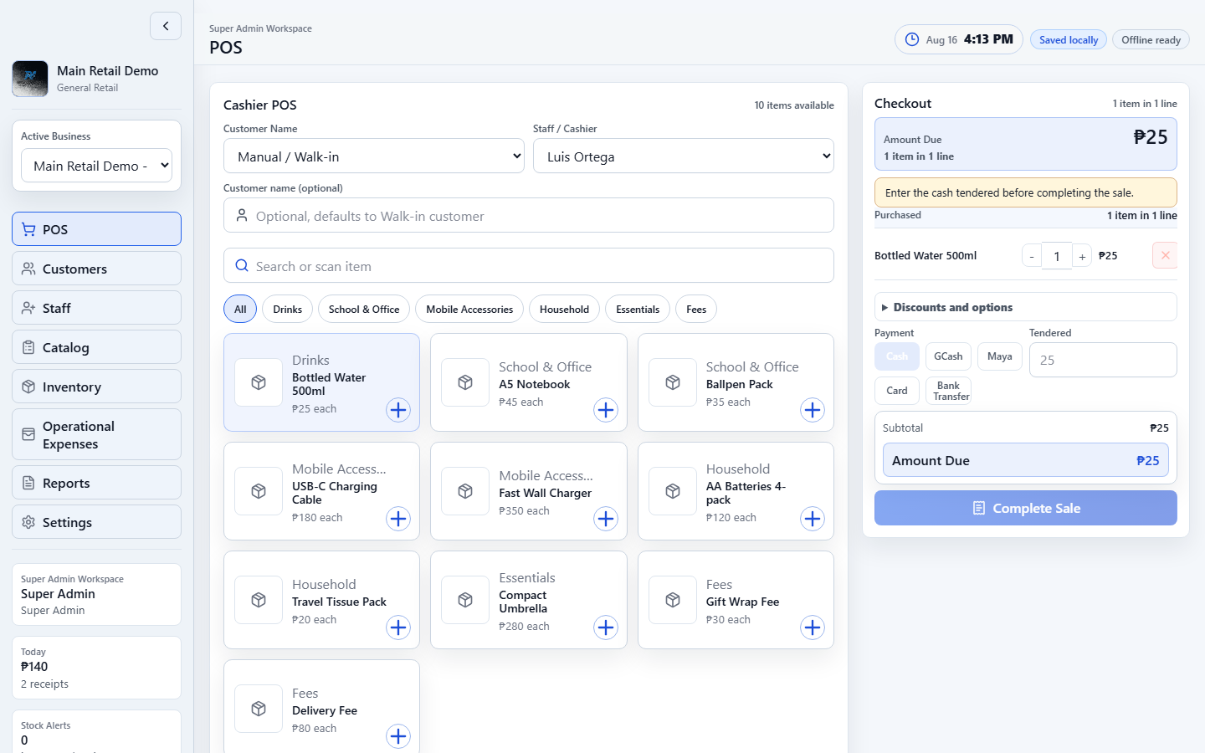This screenshot has height=753, width=1205.
Task: Open Operational Expenses from the sidebar
Action: pyautogui.click(x=96, y=434)
